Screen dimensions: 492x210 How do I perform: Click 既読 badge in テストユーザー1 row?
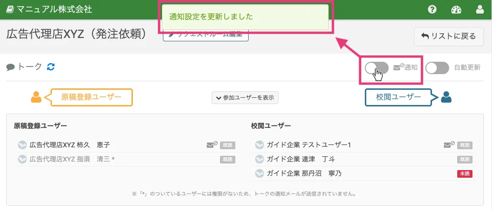[465, 145]
